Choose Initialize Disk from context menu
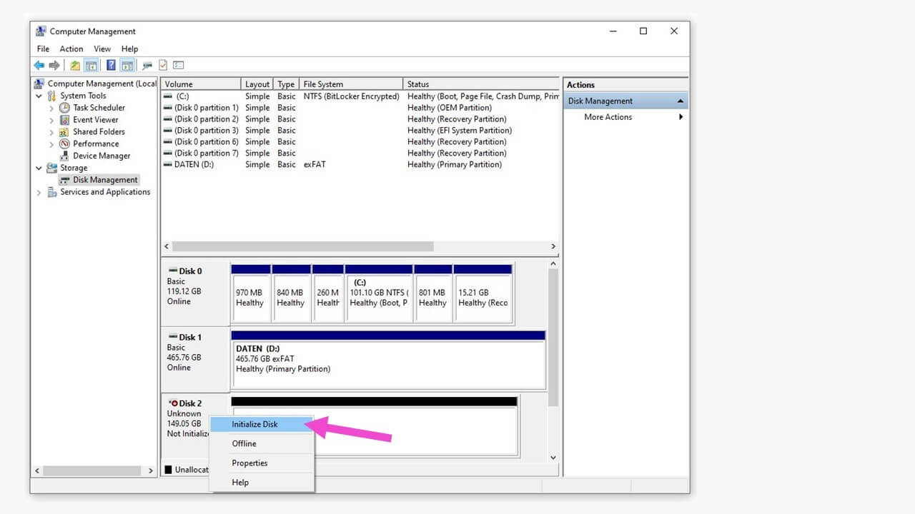The height and width of the screenshot is (514, 915). [x=262, y=424]
